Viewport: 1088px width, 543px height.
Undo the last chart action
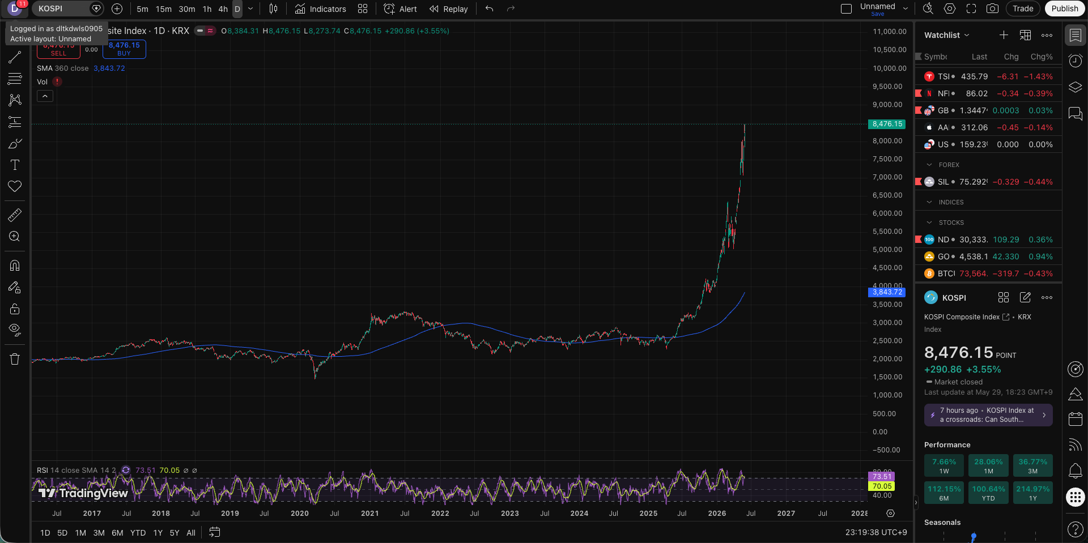point(490,8)
